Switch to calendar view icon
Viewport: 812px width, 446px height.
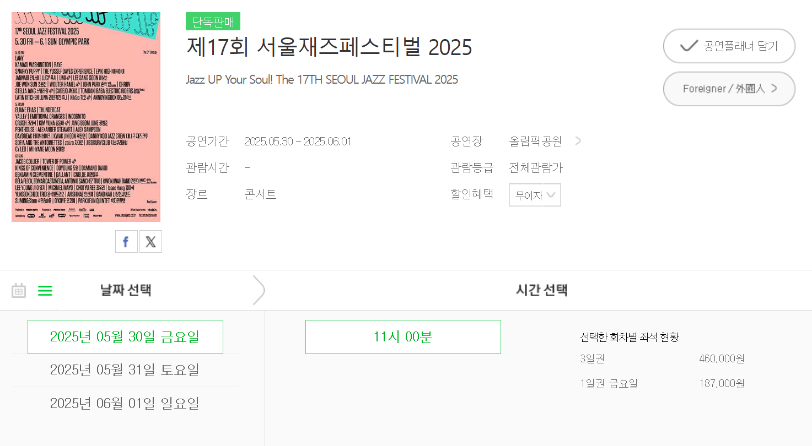click(19, 290)
